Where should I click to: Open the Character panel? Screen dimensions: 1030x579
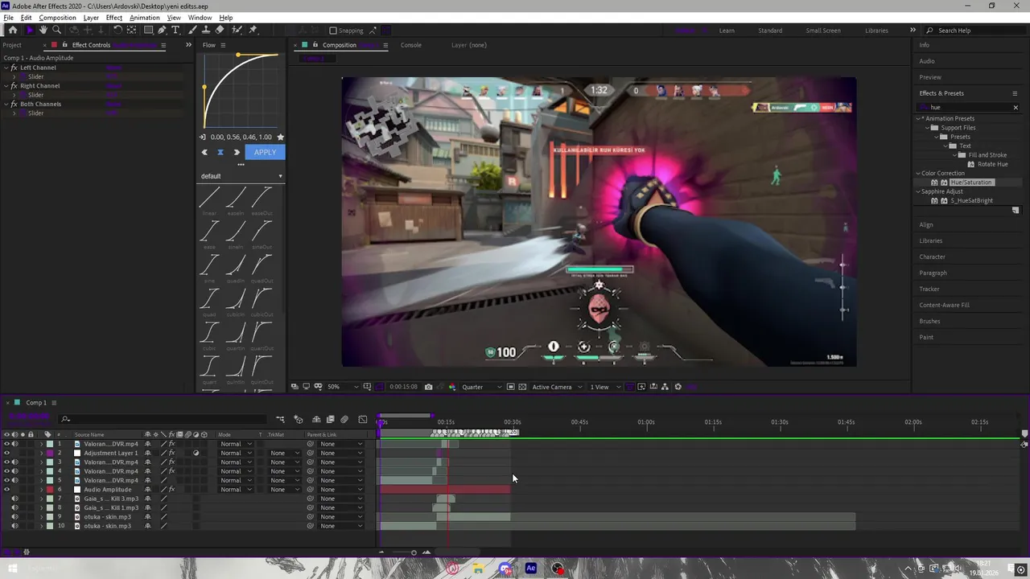(x=933, y=257)
